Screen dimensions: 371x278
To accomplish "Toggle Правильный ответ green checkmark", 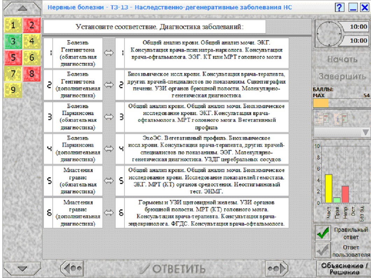I will (x=323, y=233).
